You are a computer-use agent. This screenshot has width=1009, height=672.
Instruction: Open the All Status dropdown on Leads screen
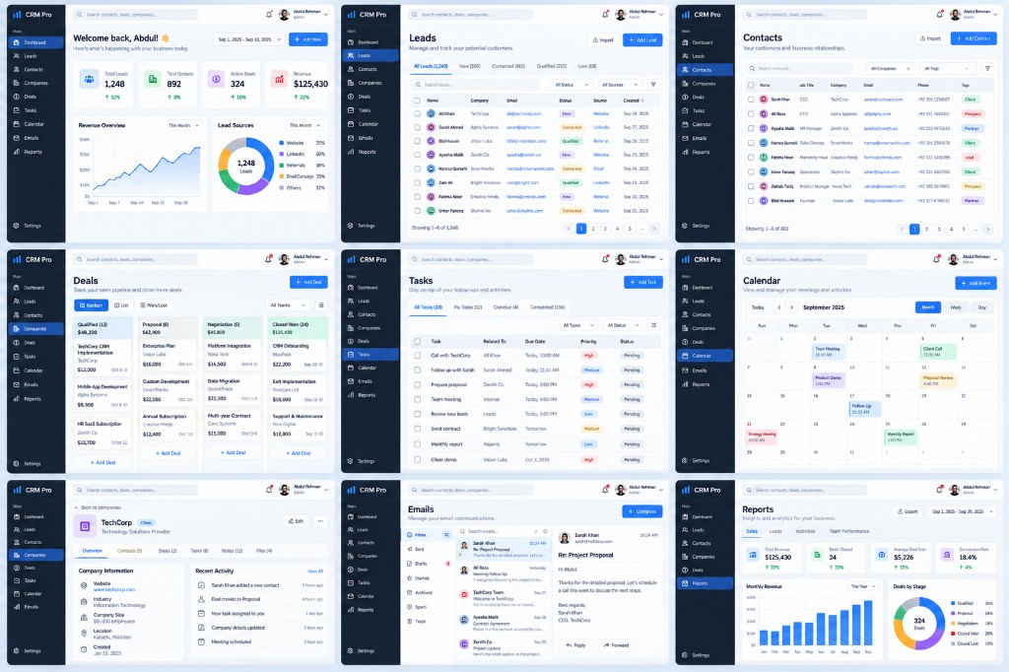click(572, 85)
